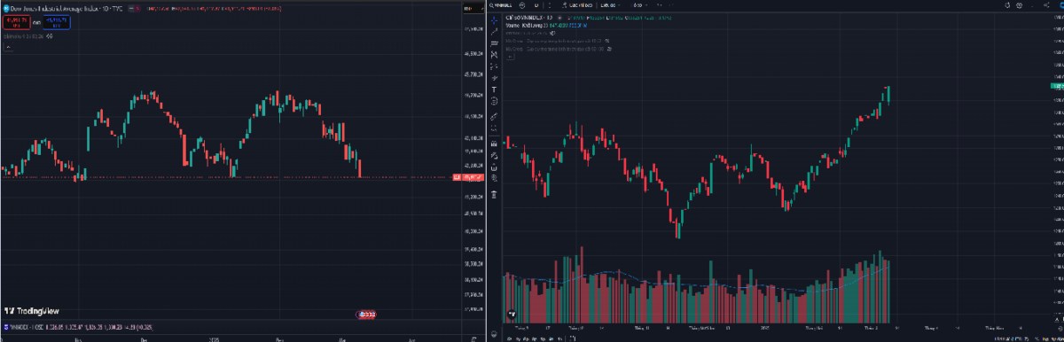This screenshot has width=1064, height=342.
Task: Toggle hide all drawings eye icon
Action: pos(494,178)
